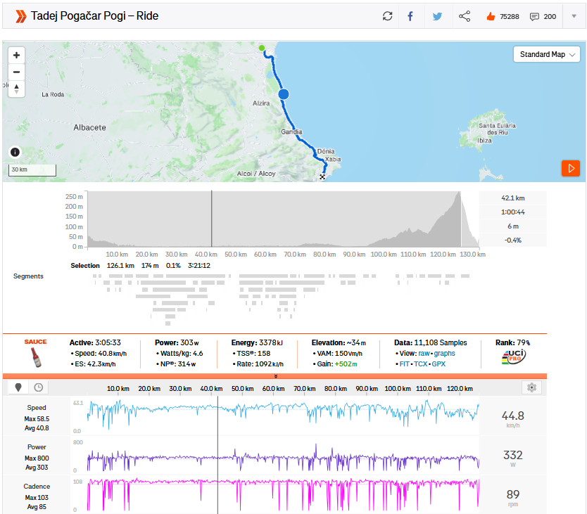
Task: Click the refresh icon in the header
Action: click(387, 16)
